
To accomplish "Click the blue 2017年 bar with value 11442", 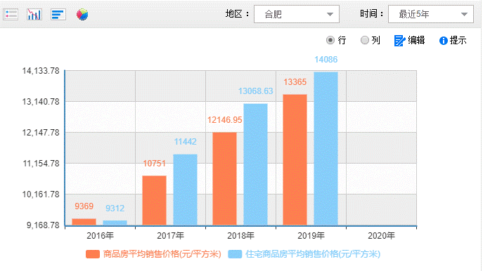I will coord(185,190).
